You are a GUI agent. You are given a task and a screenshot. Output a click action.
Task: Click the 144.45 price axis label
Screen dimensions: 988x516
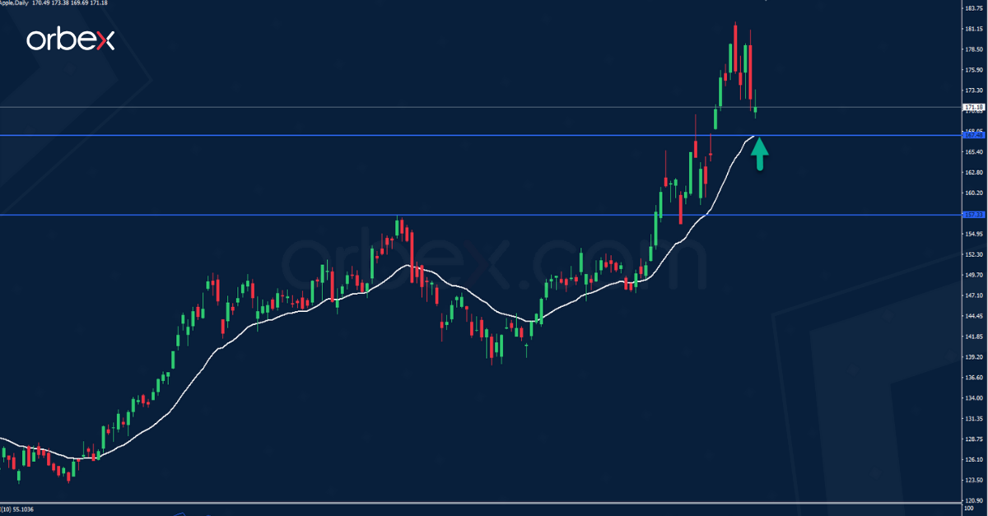click(976, 316)
